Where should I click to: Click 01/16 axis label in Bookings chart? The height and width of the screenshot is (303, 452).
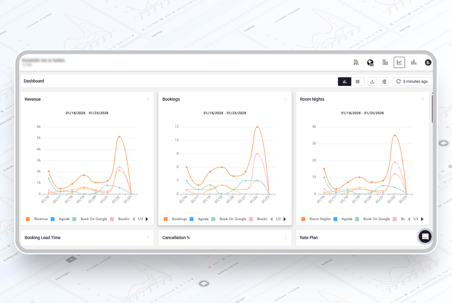(183, 199)
